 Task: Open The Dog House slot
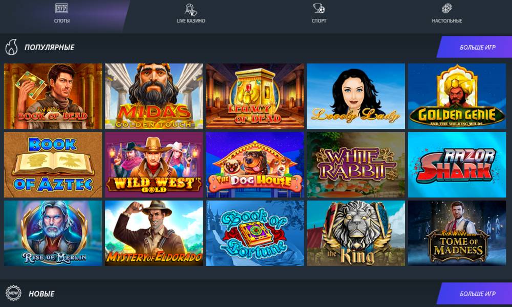click(254, 165)
